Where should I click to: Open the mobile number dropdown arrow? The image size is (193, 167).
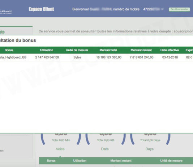[162, 9]
